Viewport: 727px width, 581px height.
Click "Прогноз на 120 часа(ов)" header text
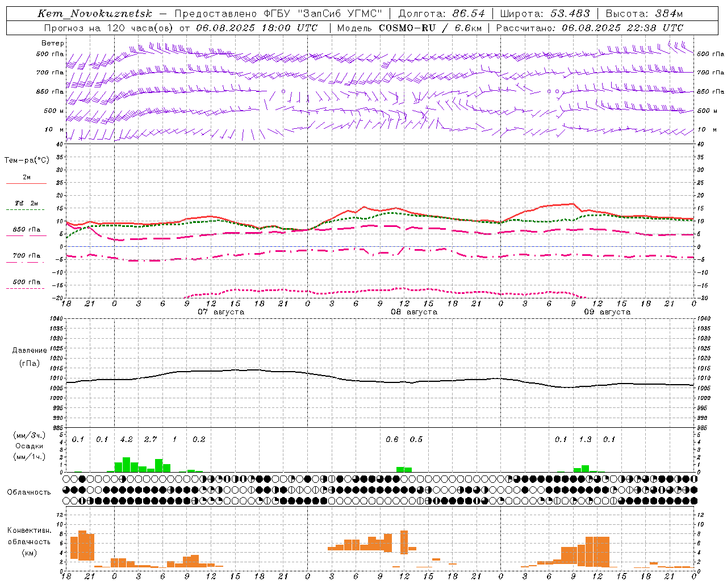point(109,28)
